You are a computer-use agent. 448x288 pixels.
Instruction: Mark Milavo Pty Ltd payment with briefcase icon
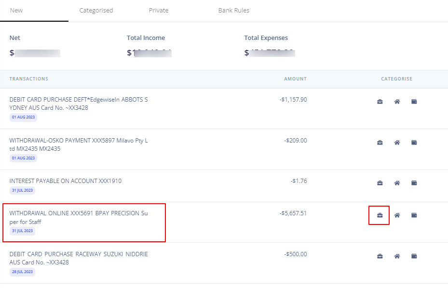pos(380,143)
